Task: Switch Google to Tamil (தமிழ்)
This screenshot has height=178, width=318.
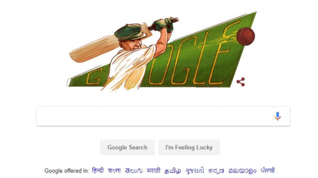Action: click(173, 171)
